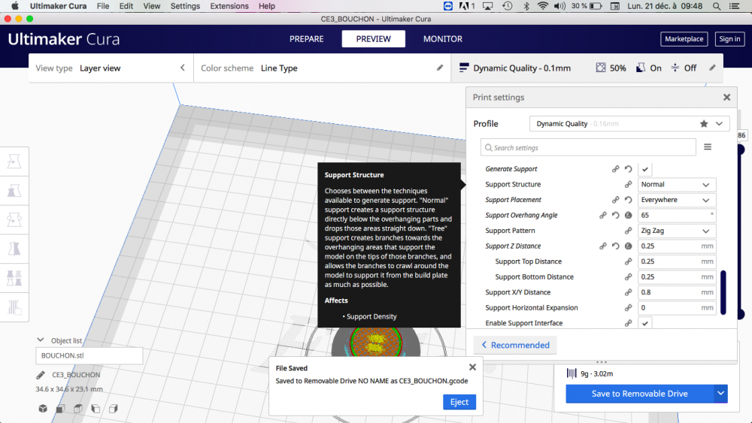
Task: Open View type Layer view selector
Action: 111,68
